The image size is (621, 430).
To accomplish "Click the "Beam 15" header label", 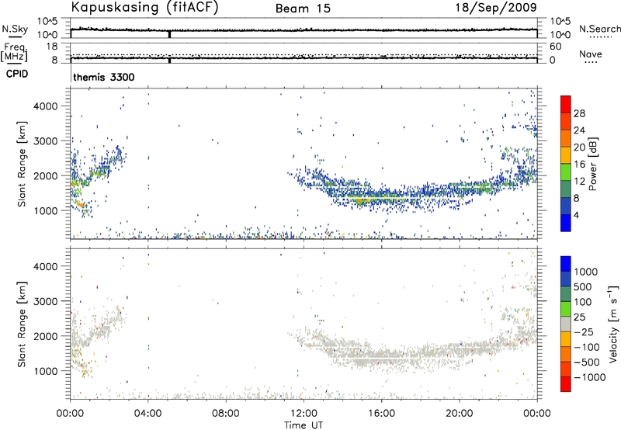I will click(303, 9).
